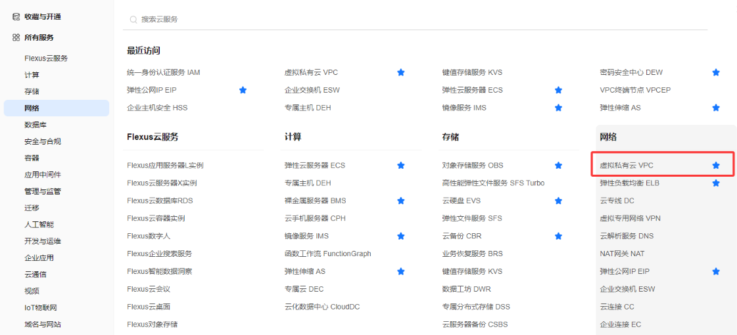Image resolution: width=737 pixels, height=335 pixels.
Task: Toggle star for 镜像服务 IMS under 计算
Action: click(401, 236)
